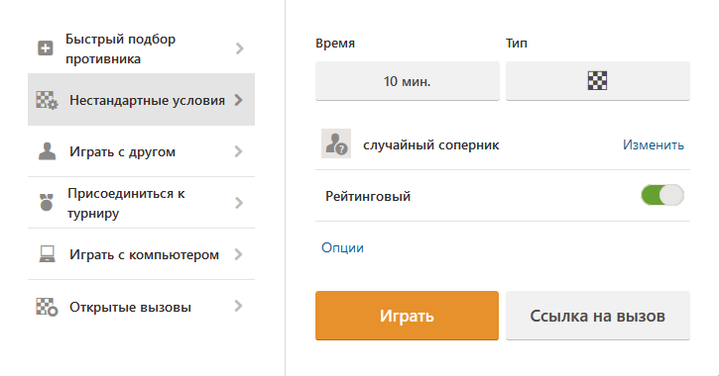719x376 pixels.
Task: Click the laptop icon beside Играть с компьютером
Action: click(47, 254)
